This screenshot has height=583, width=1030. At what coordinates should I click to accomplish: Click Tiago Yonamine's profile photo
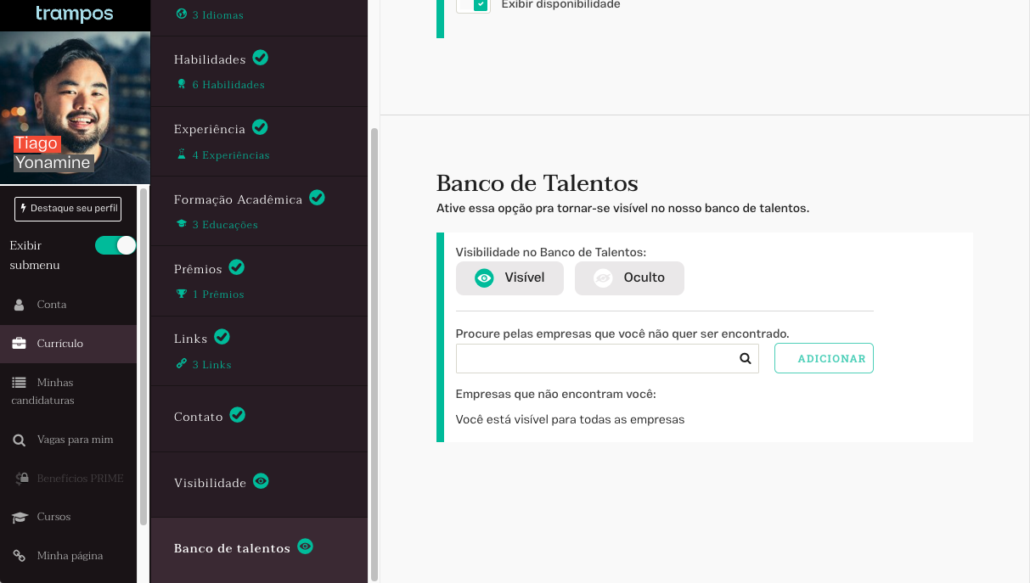pyautogui.click(x=75, y=108)
